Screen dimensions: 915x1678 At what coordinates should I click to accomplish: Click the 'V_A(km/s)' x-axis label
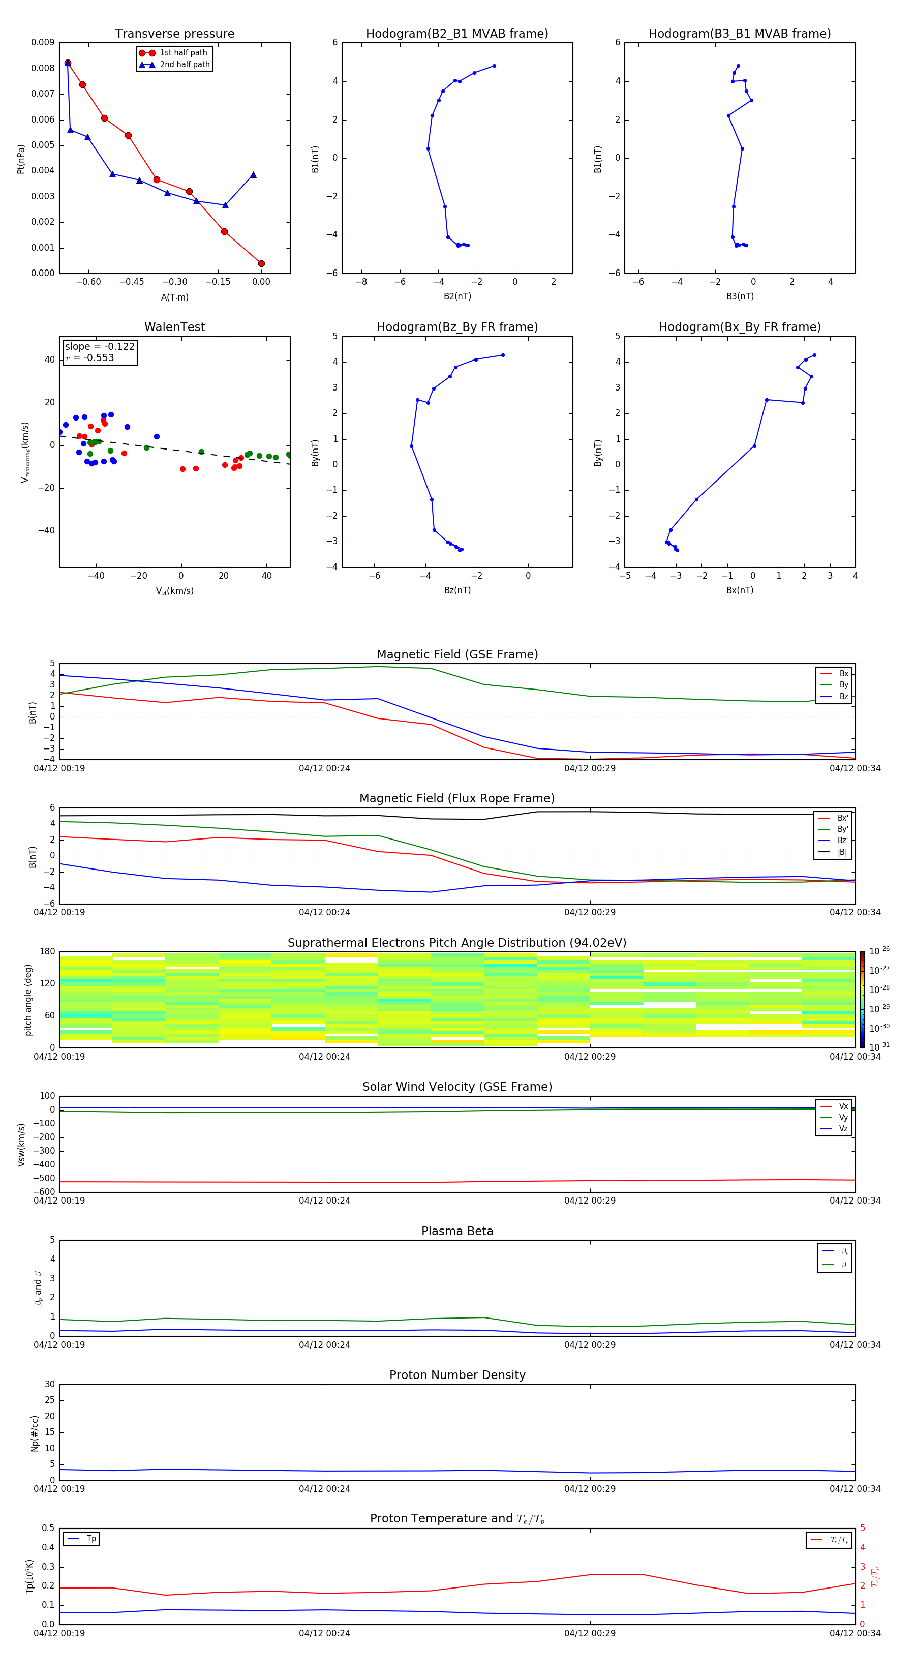pos(174,591)
